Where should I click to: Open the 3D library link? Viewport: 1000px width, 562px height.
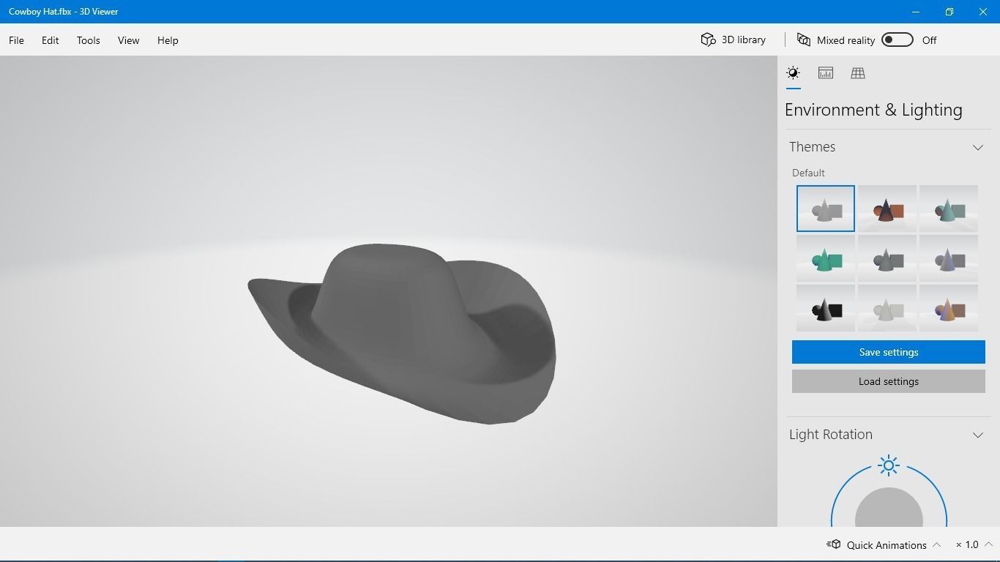(744, 40)
